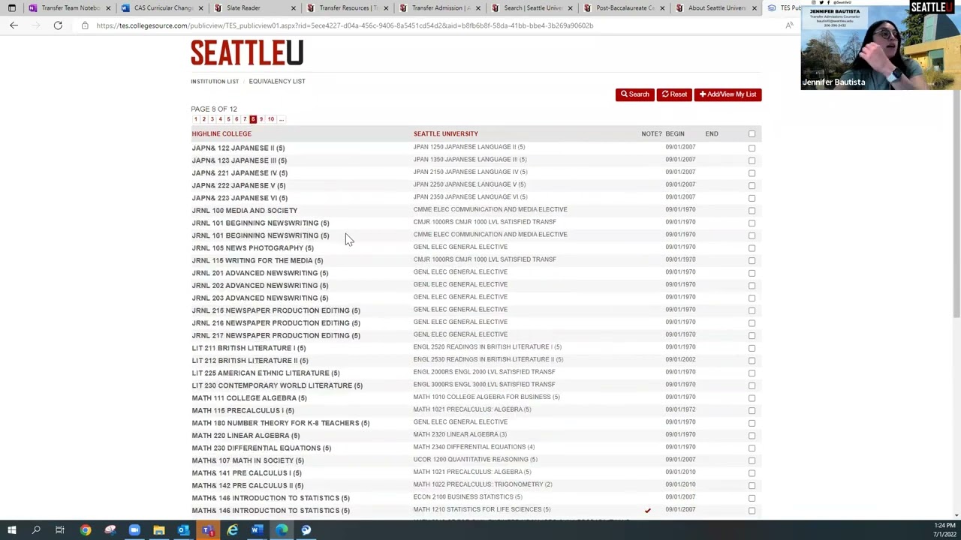Open the Windows Start menu
Viewport: 961px width, 540px height.
(11, 530)
